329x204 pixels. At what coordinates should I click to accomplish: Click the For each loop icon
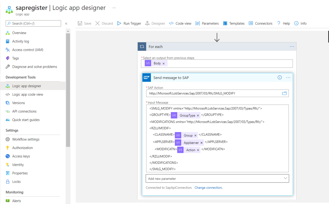click(142, 47)
